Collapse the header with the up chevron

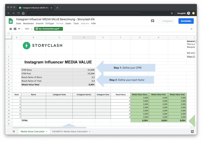coord(191,29)
